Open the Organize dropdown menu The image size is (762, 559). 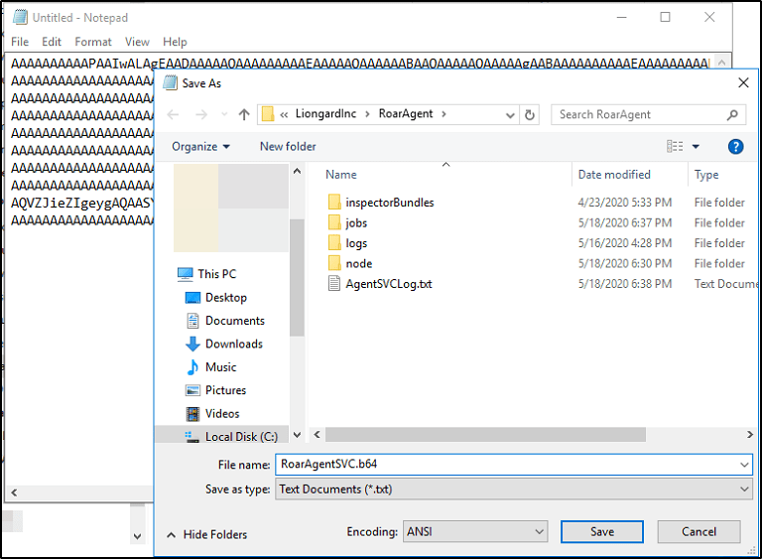tap(200, 146)
